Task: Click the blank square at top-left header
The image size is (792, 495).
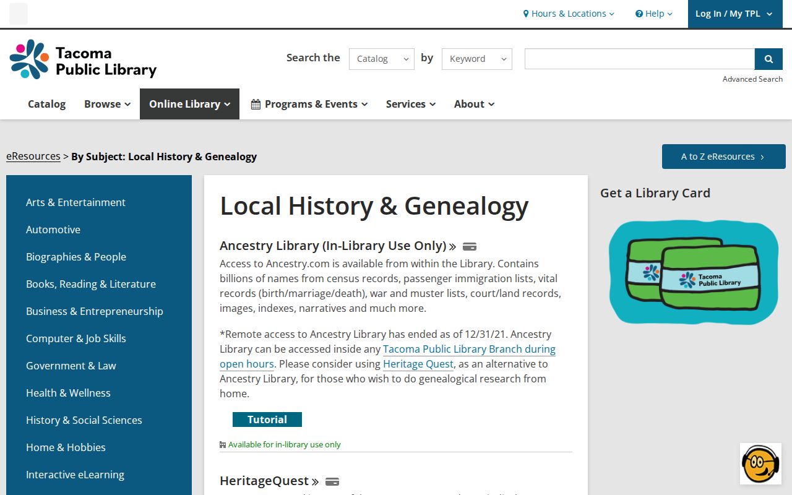Action: [19, 14]
